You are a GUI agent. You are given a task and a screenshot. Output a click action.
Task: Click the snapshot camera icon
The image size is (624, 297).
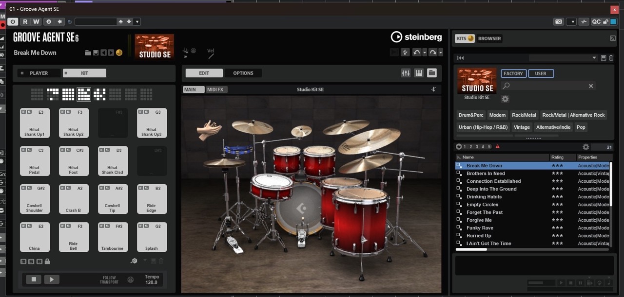tap(559, 22)
